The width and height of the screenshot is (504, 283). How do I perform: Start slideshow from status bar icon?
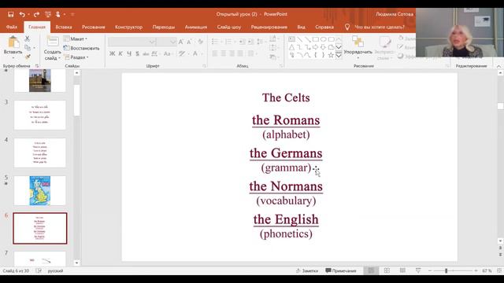(x=418, y=270)
